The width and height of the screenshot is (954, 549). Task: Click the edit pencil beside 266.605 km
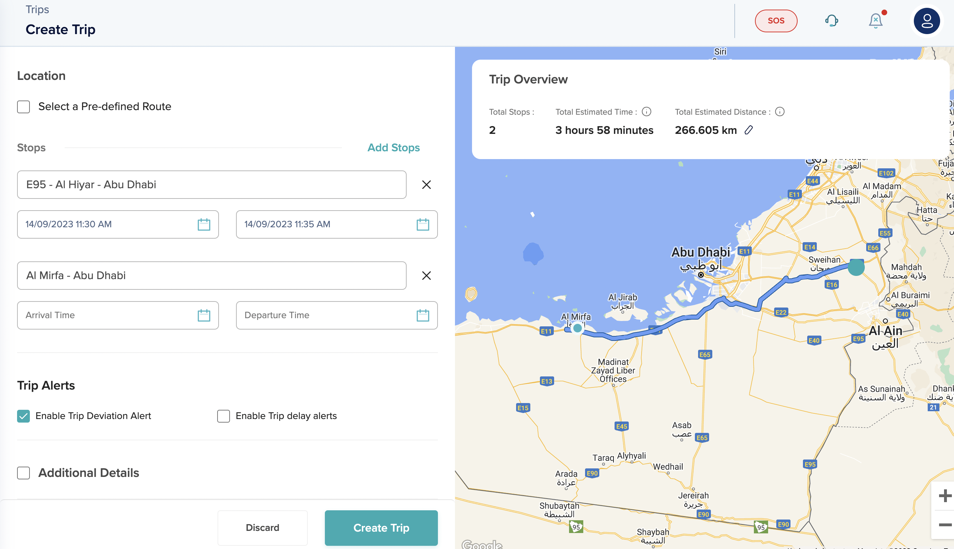tap(749, 130)
